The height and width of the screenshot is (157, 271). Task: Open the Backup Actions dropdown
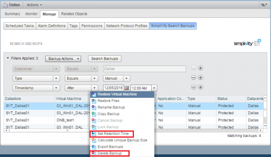point(63,59)
